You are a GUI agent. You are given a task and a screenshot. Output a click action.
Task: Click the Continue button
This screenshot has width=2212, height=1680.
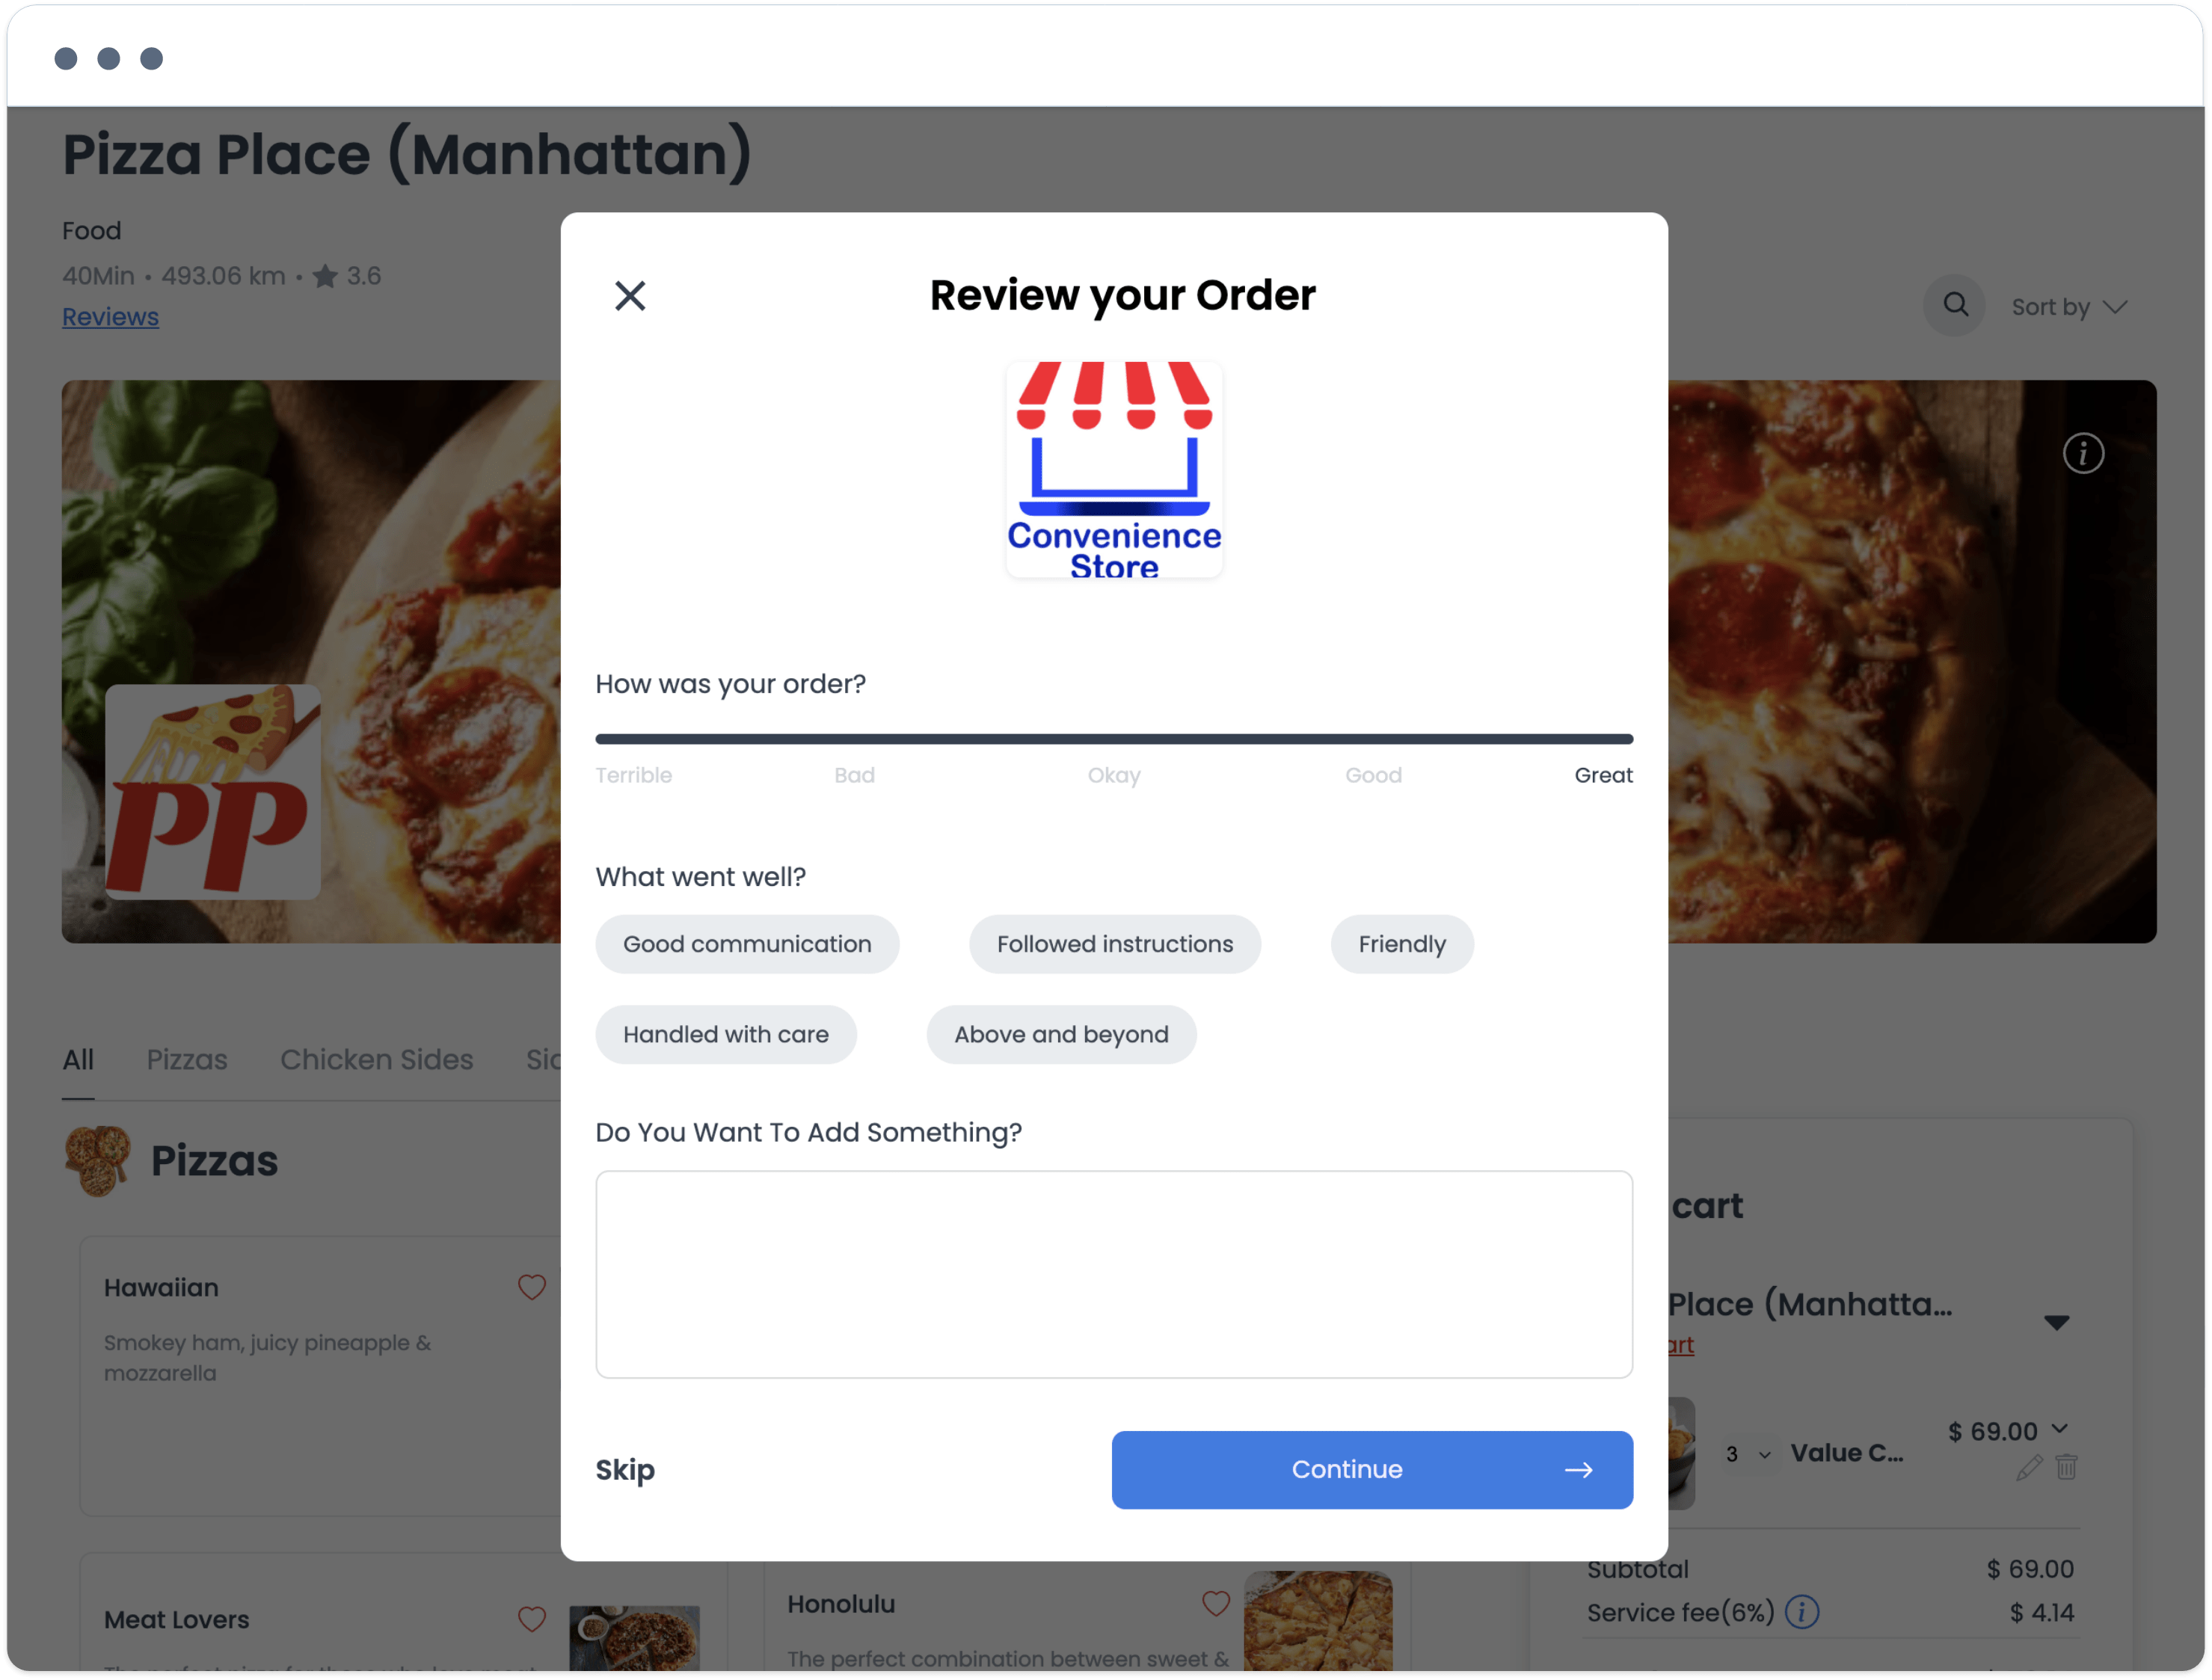coord(1372,1469)
